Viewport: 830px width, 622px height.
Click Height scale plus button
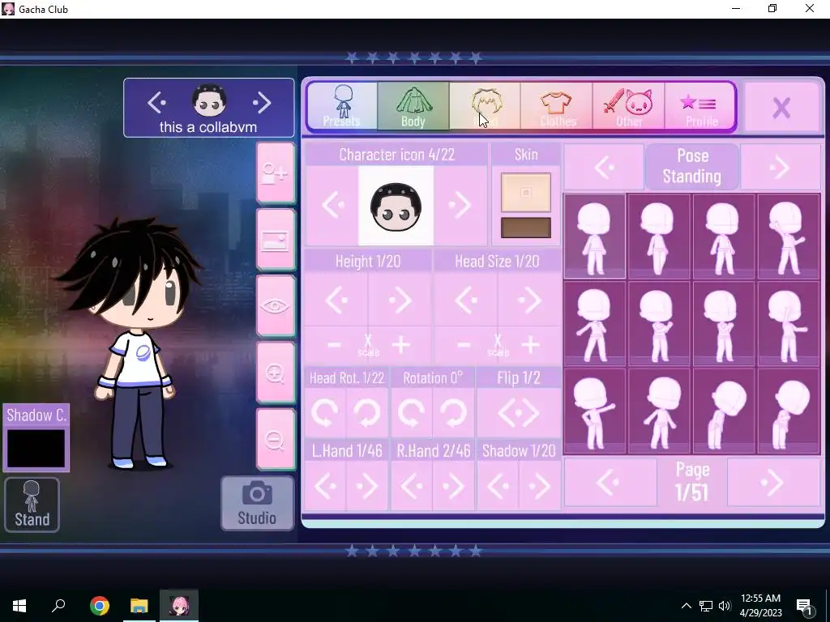(x=400, y=345)
